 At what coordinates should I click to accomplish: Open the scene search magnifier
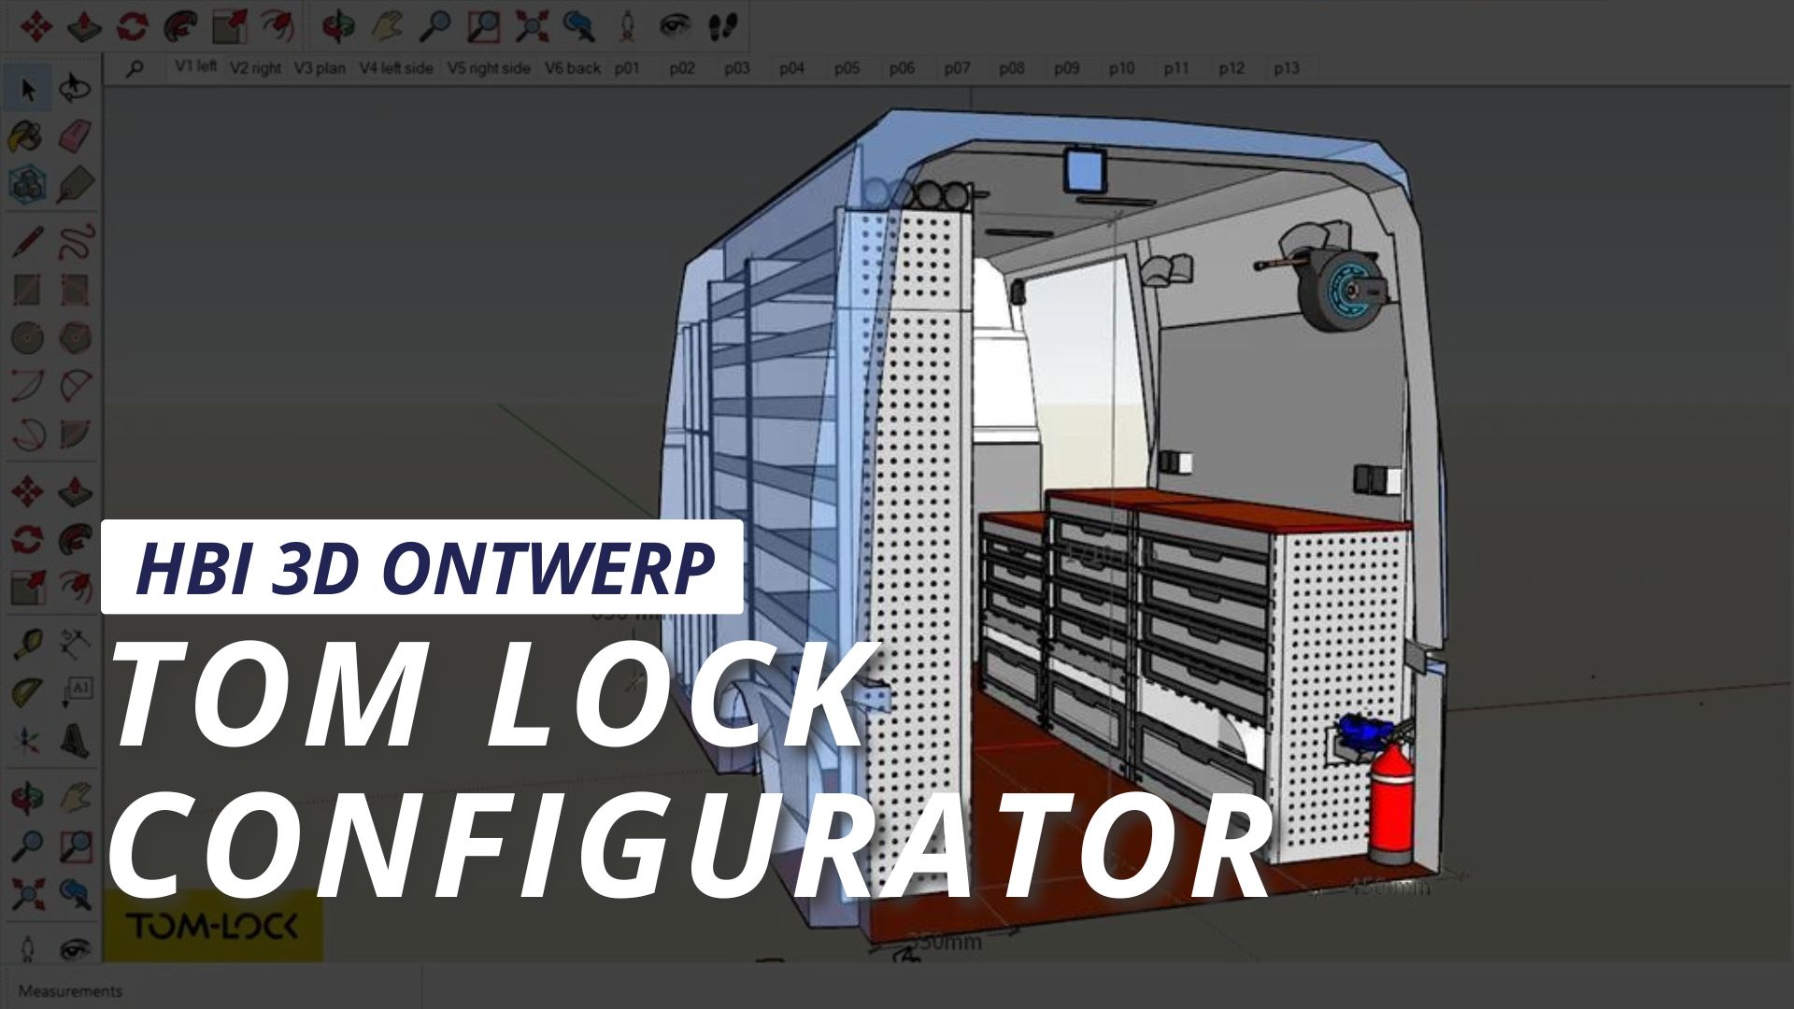(135, 68)
